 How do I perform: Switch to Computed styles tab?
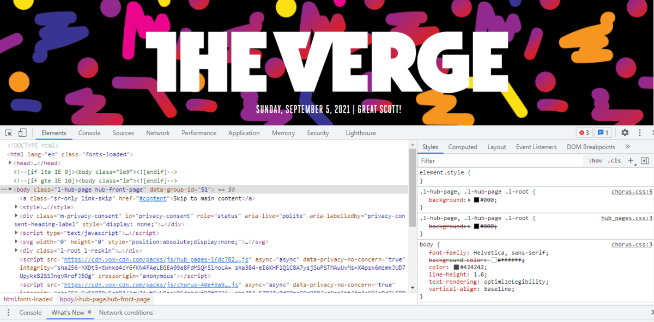pos(463,147)
